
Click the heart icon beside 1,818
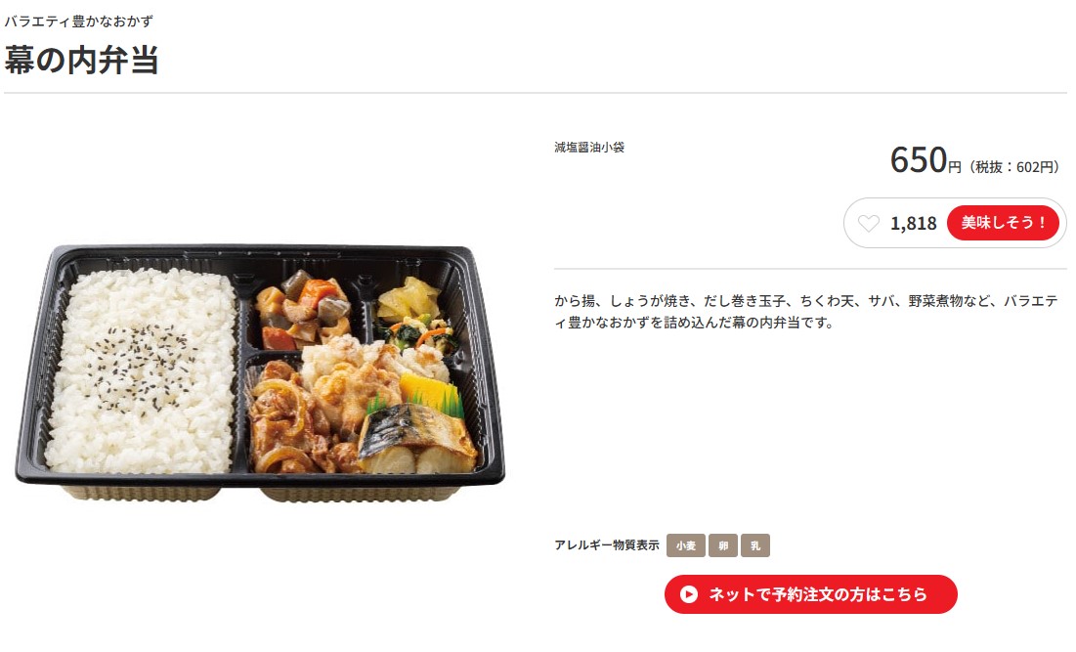pyautogui.click(x=868, y=223)
